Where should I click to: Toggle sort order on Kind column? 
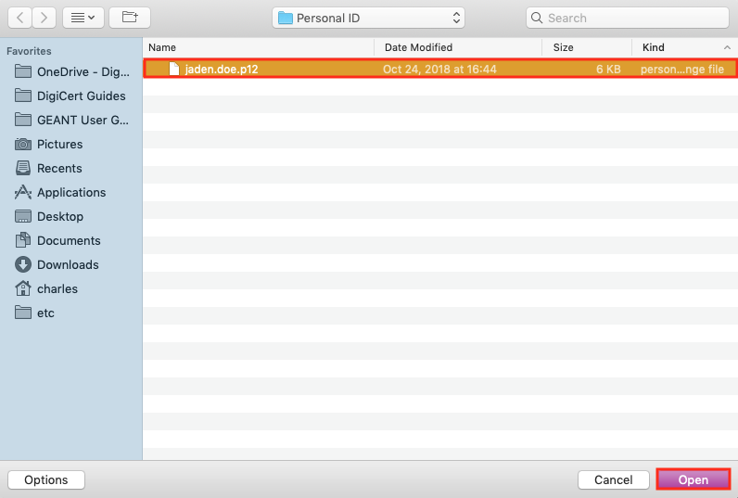684,47
